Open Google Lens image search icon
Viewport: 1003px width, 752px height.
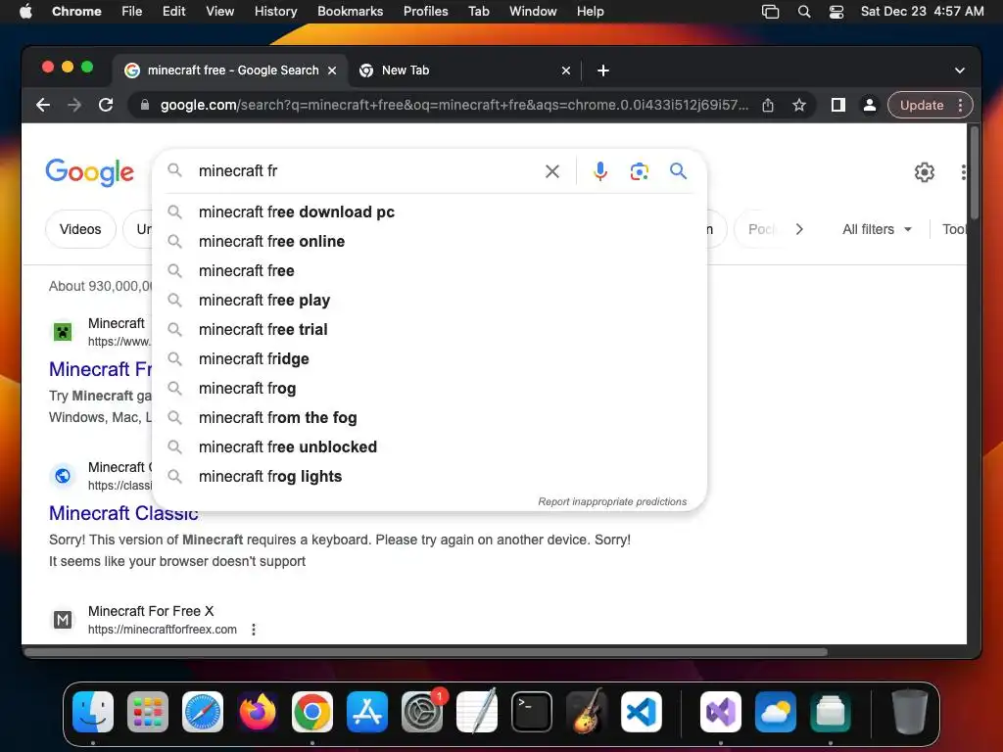[x=639, y=171]
